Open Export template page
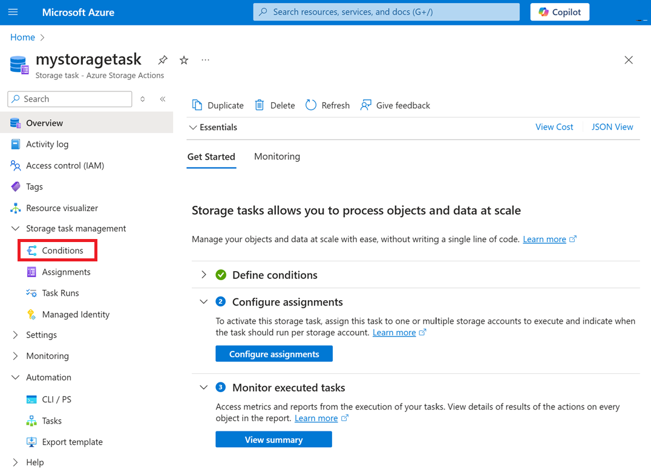651x475 pixels. point(72,442)
